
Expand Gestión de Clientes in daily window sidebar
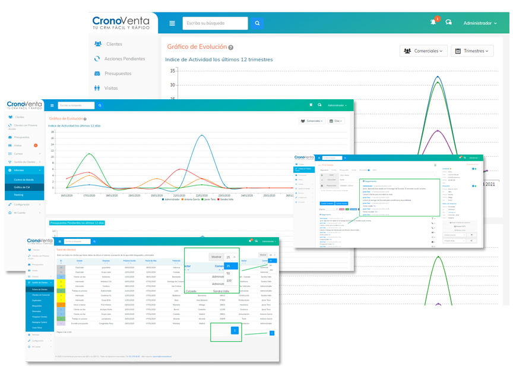coord(24,162)
